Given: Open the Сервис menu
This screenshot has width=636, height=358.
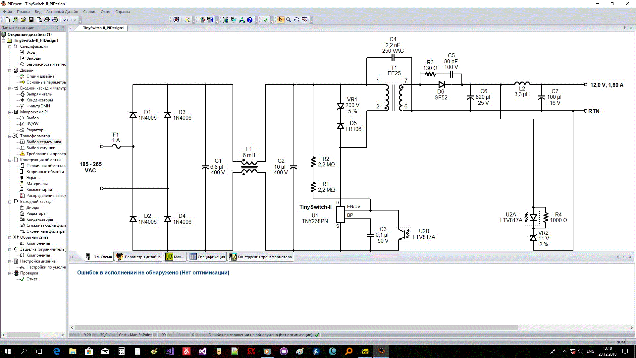Looking at the screenshot, I should coord(89,12).
